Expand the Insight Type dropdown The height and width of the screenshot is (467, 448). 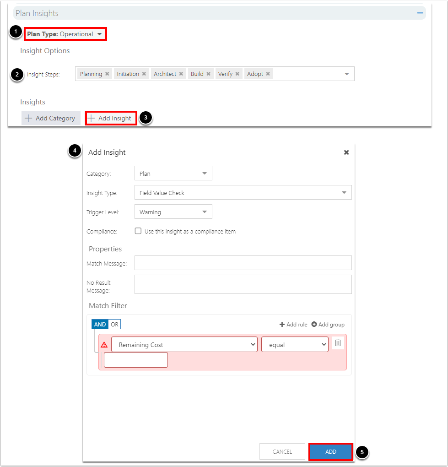(243, 193)
